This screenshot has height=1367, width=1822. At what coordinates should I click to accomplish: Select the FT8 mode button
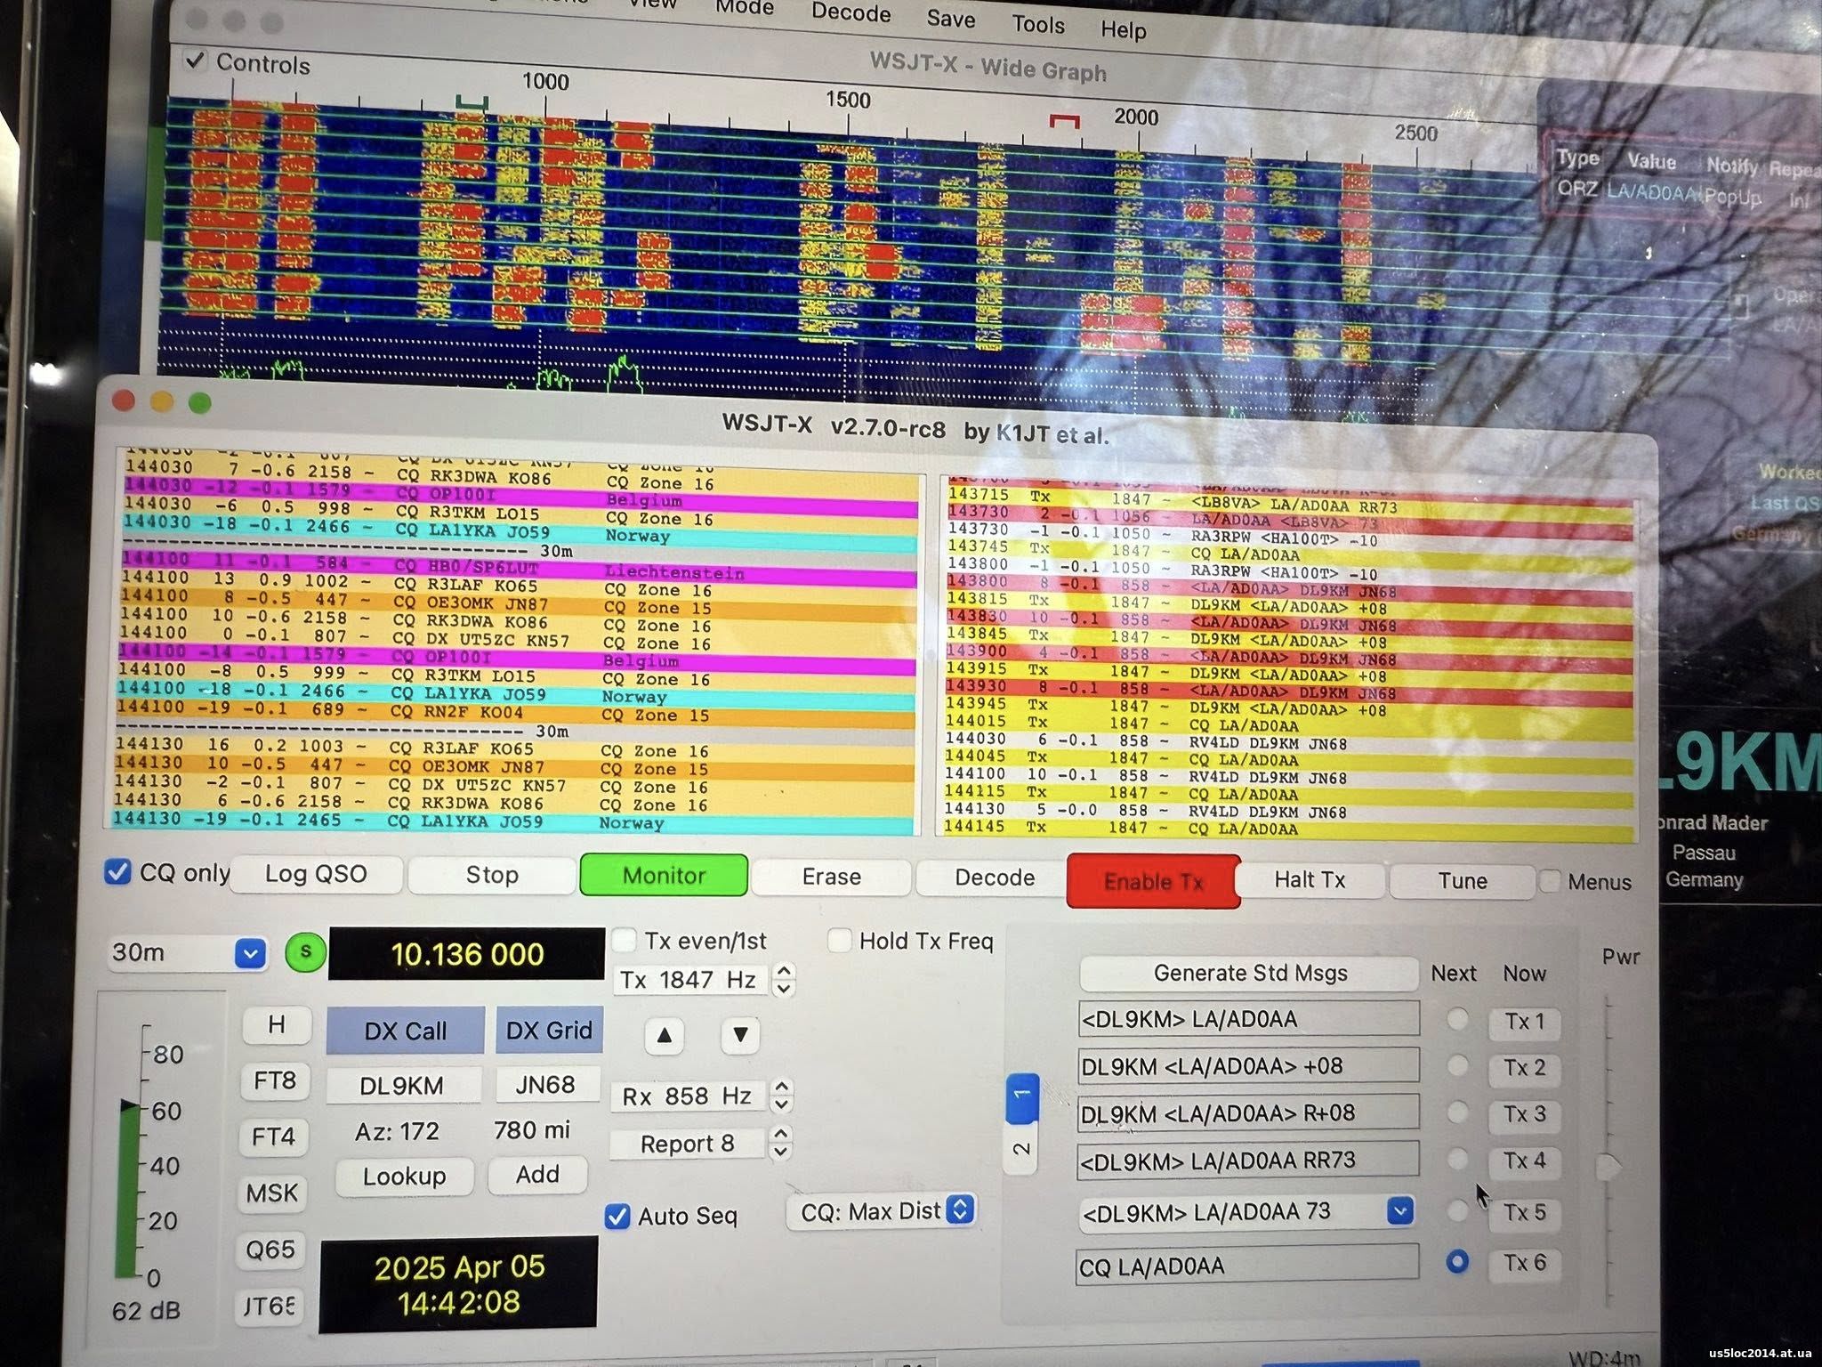pyautogui.click(x=274, y=1080)
